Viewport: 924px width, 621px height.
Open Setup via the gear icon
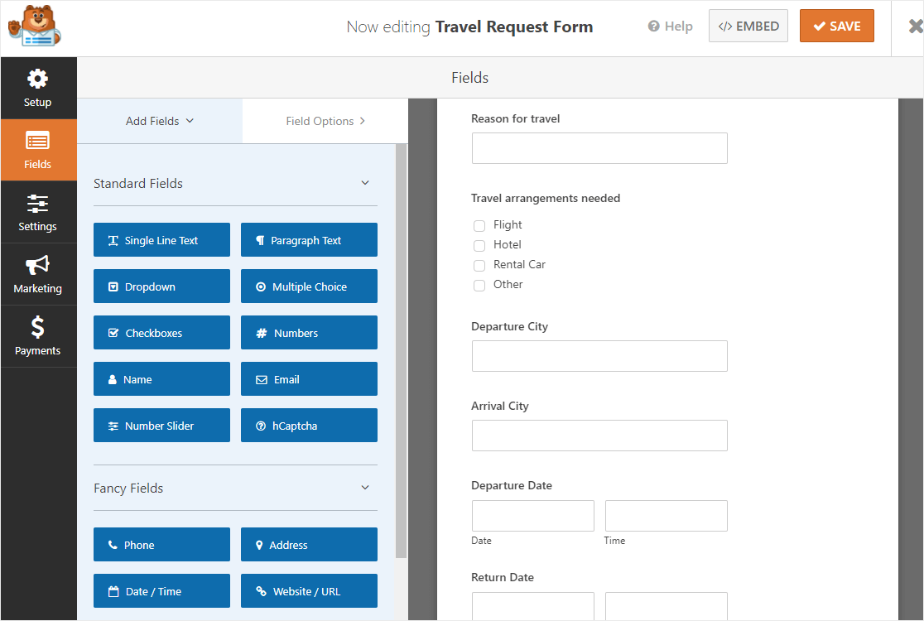38,79
